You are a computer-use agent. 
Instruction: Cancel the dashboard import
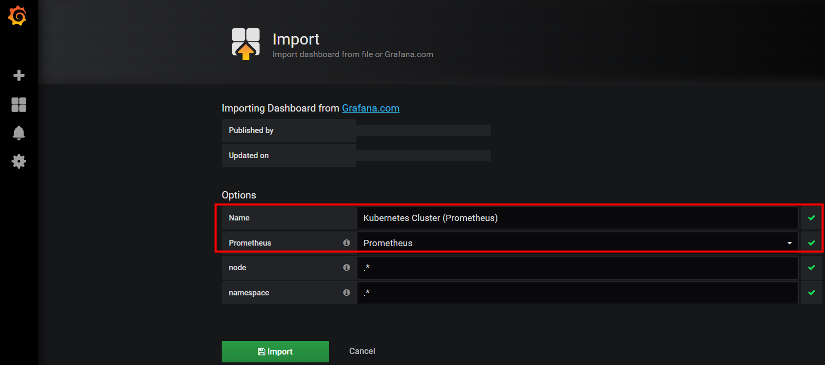tap(362, 351)
